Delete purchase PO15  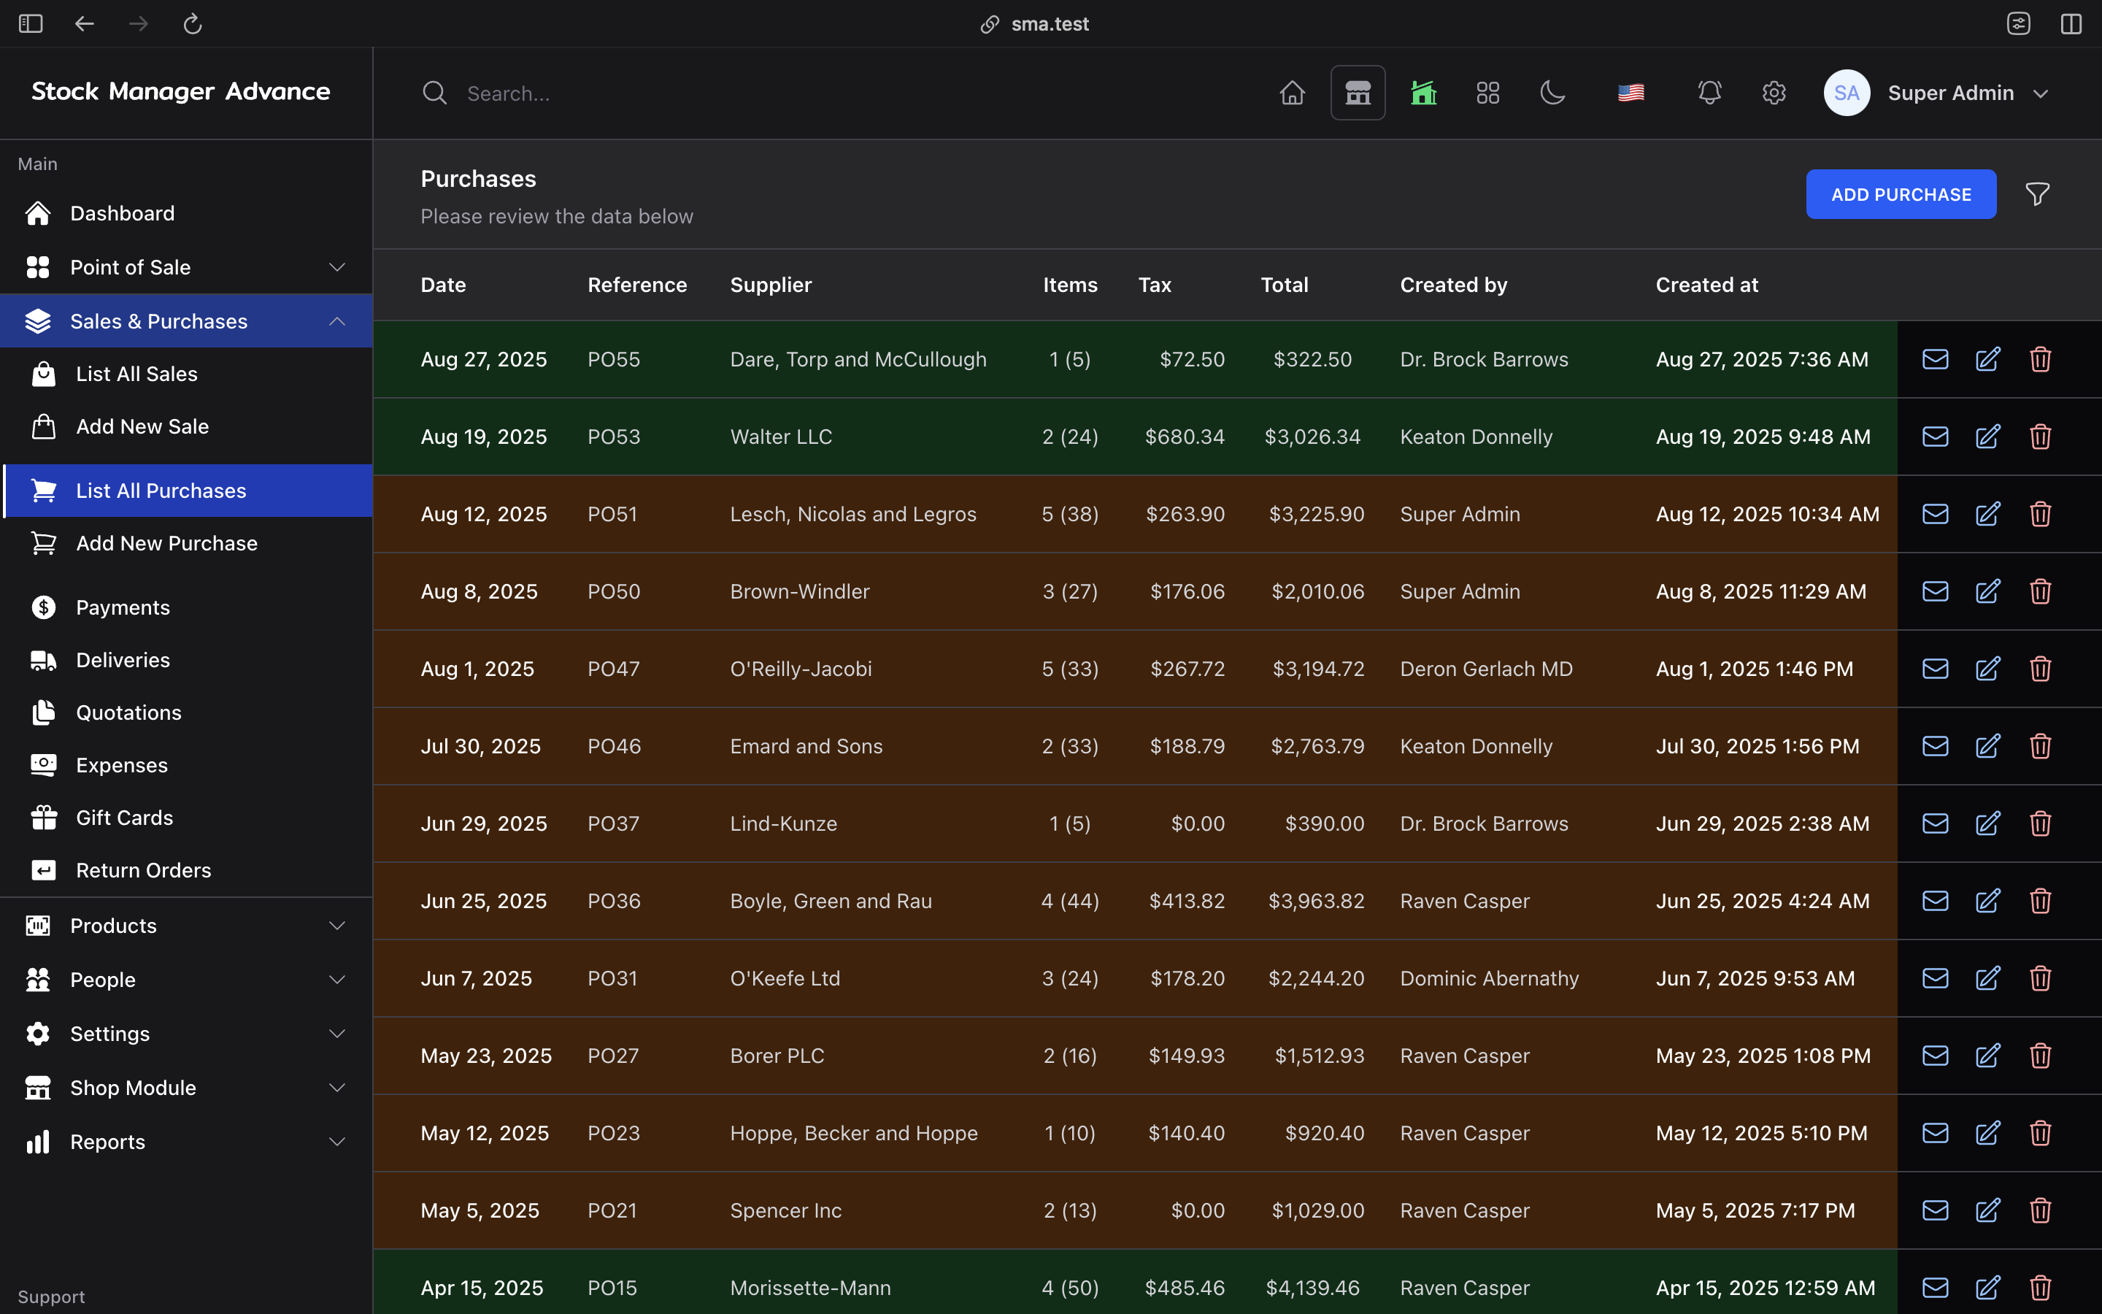(x=2041, y=1287)
